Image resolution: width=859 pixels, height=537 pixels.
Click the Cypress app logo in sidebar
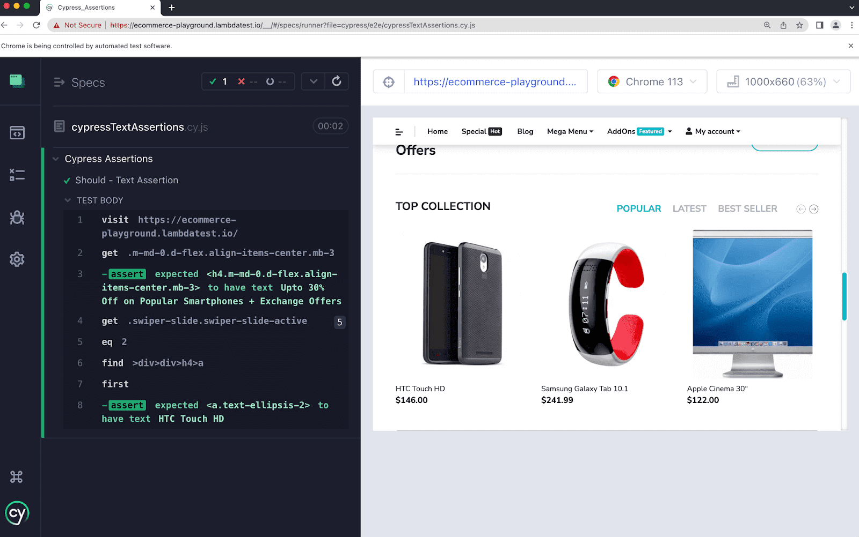coord(17,81)
